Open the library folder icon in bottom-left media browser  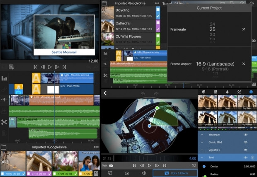(x=3, y=147)
